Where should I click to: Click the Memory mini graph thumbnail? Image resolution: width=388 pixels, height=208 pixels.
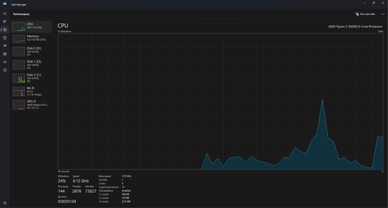click(x=19, y=39)
